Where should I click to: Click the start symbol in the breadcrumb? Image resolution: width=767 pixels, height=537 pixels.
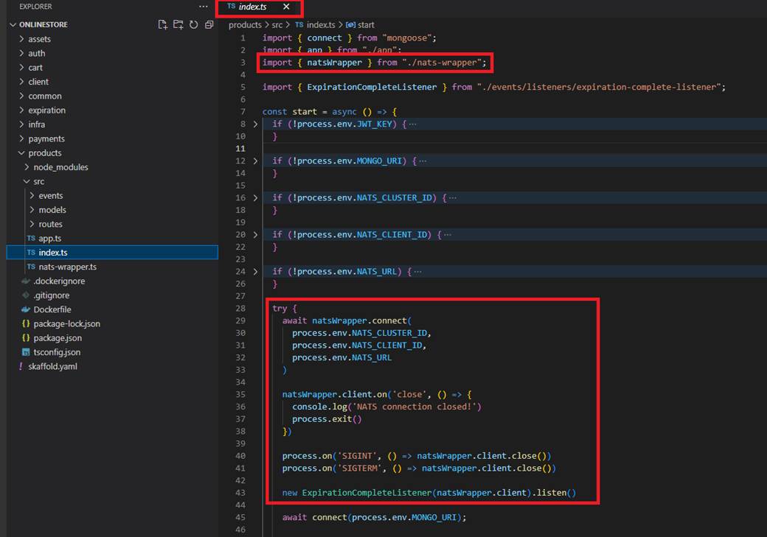(366, 25)
